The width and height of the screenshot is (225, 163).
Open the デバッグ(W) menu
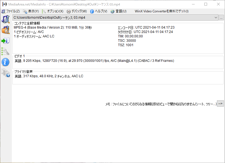pyautogui.click(x=77, y=11)
